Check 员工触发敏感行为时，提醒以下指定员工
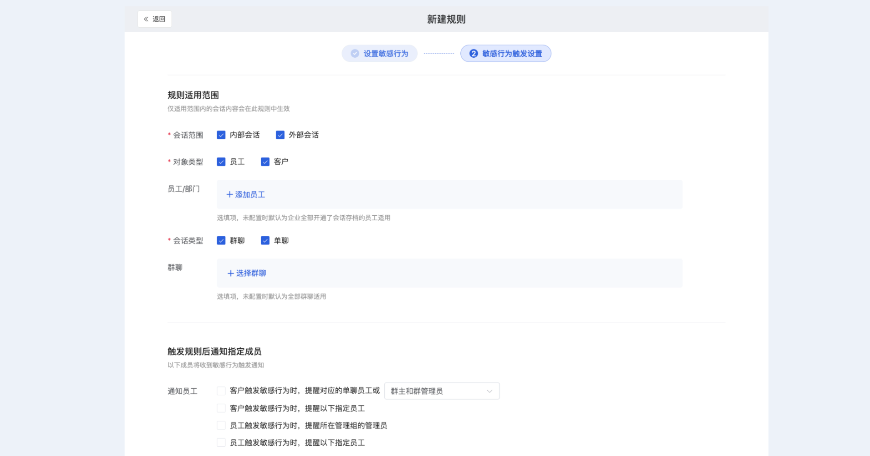 [x=221, y=443]
